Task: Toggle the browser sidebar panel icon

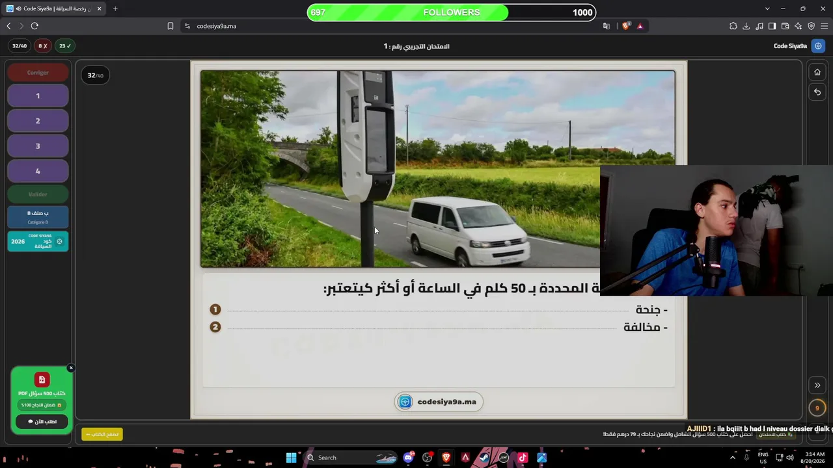Action: (772, 26)
